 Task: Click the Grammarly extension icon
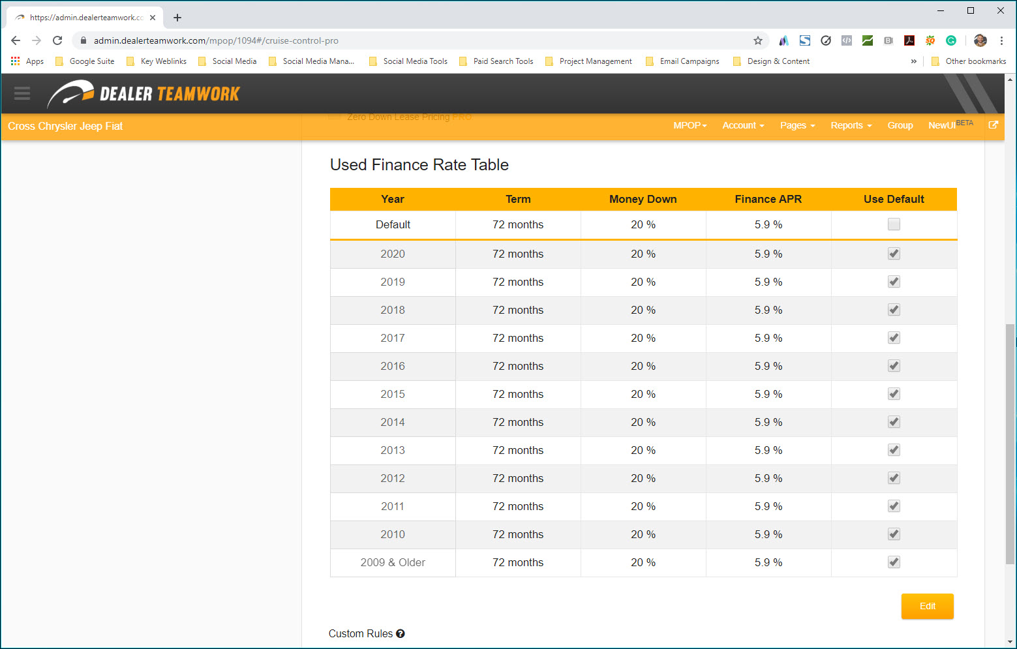point(951,40)
